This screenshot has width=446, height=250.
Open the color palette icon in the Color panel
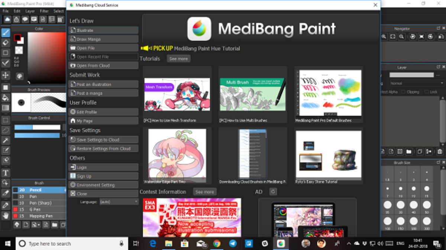(19, 76)
